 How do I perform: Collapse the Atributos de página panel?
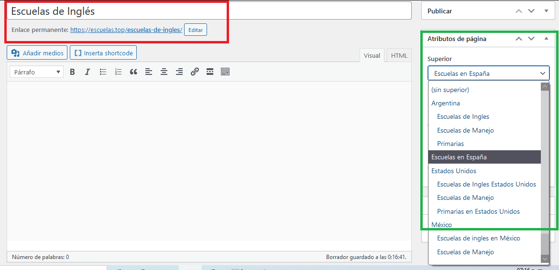tap(547, 39)
